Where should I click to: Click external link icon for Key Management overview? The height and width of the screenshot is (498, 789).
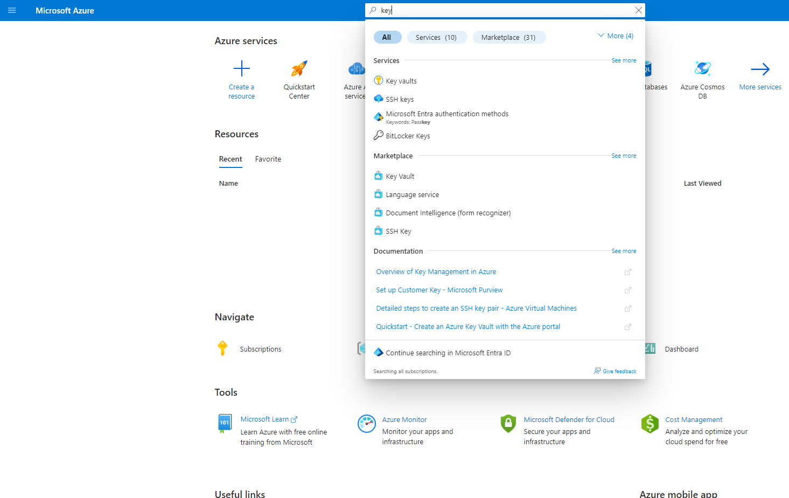coord(627,272)
